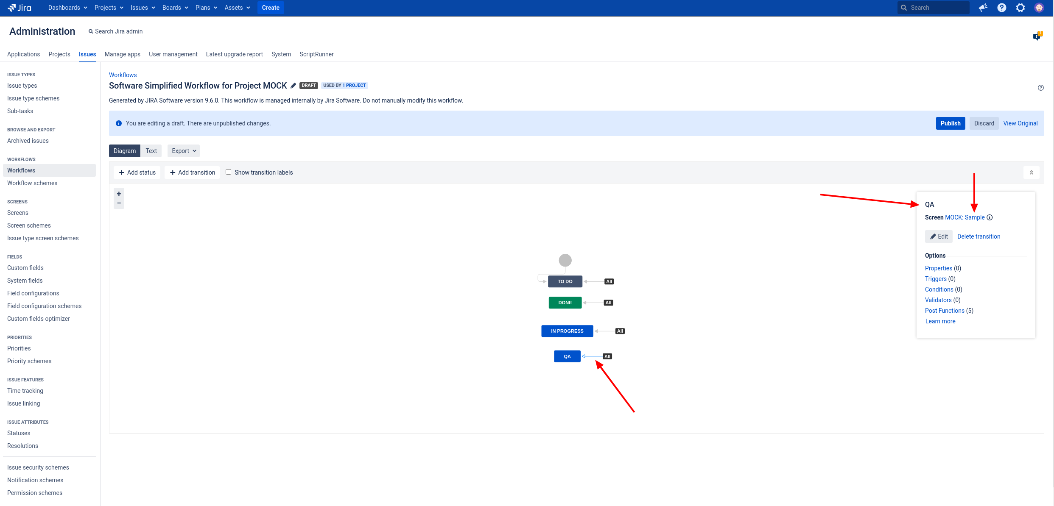Click the pencil icon to rename the workflow
This screenshot has height=506, width=1054.
click(x=293, y=86)
